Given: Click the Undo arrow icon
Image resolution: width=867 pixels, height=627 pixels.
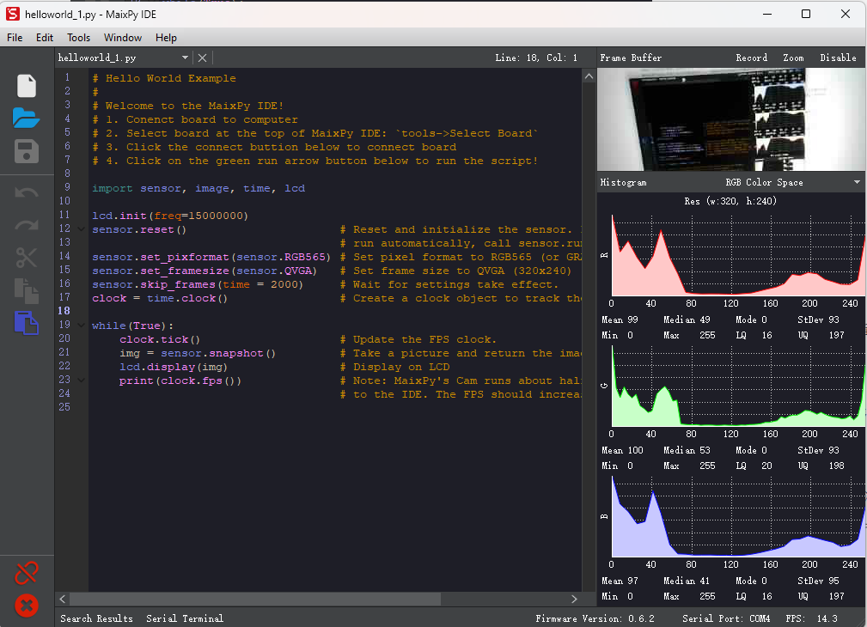Looking at the screenshot, I should click(27, 192).
